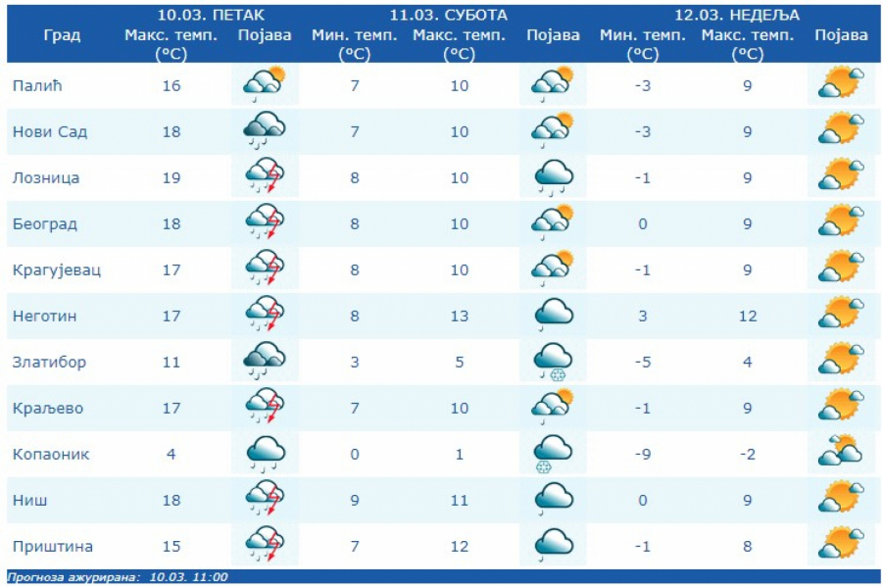The width and height of the screenshot is (882, 587).
Task: Click the Град column header
Action: click(62, 35)
